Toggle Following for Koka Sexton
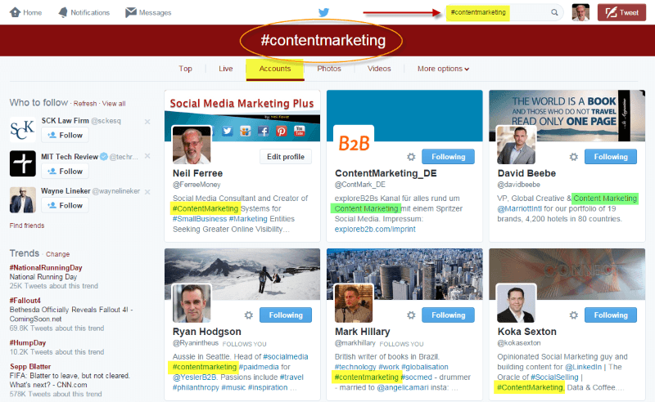This screenshot has width=655, height=402. (x=610, y=315)
